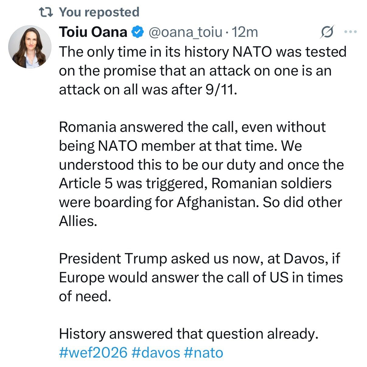Click the display name Toiu Oana
This screenshot has width=367, height=367.
pyautogui.click(x=93, y=32)
